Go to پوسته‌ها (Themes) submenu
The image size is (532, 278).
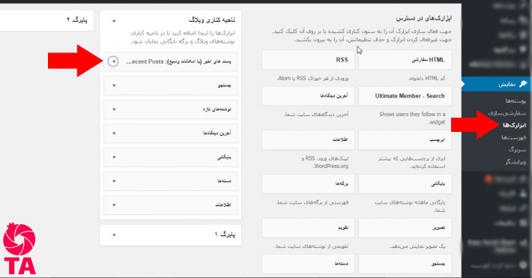(x=516, y=101)
